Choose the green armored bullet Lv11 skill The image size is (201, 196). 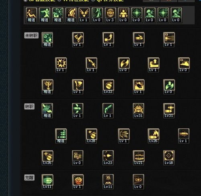pyautogui.click(x=47, y=182)
